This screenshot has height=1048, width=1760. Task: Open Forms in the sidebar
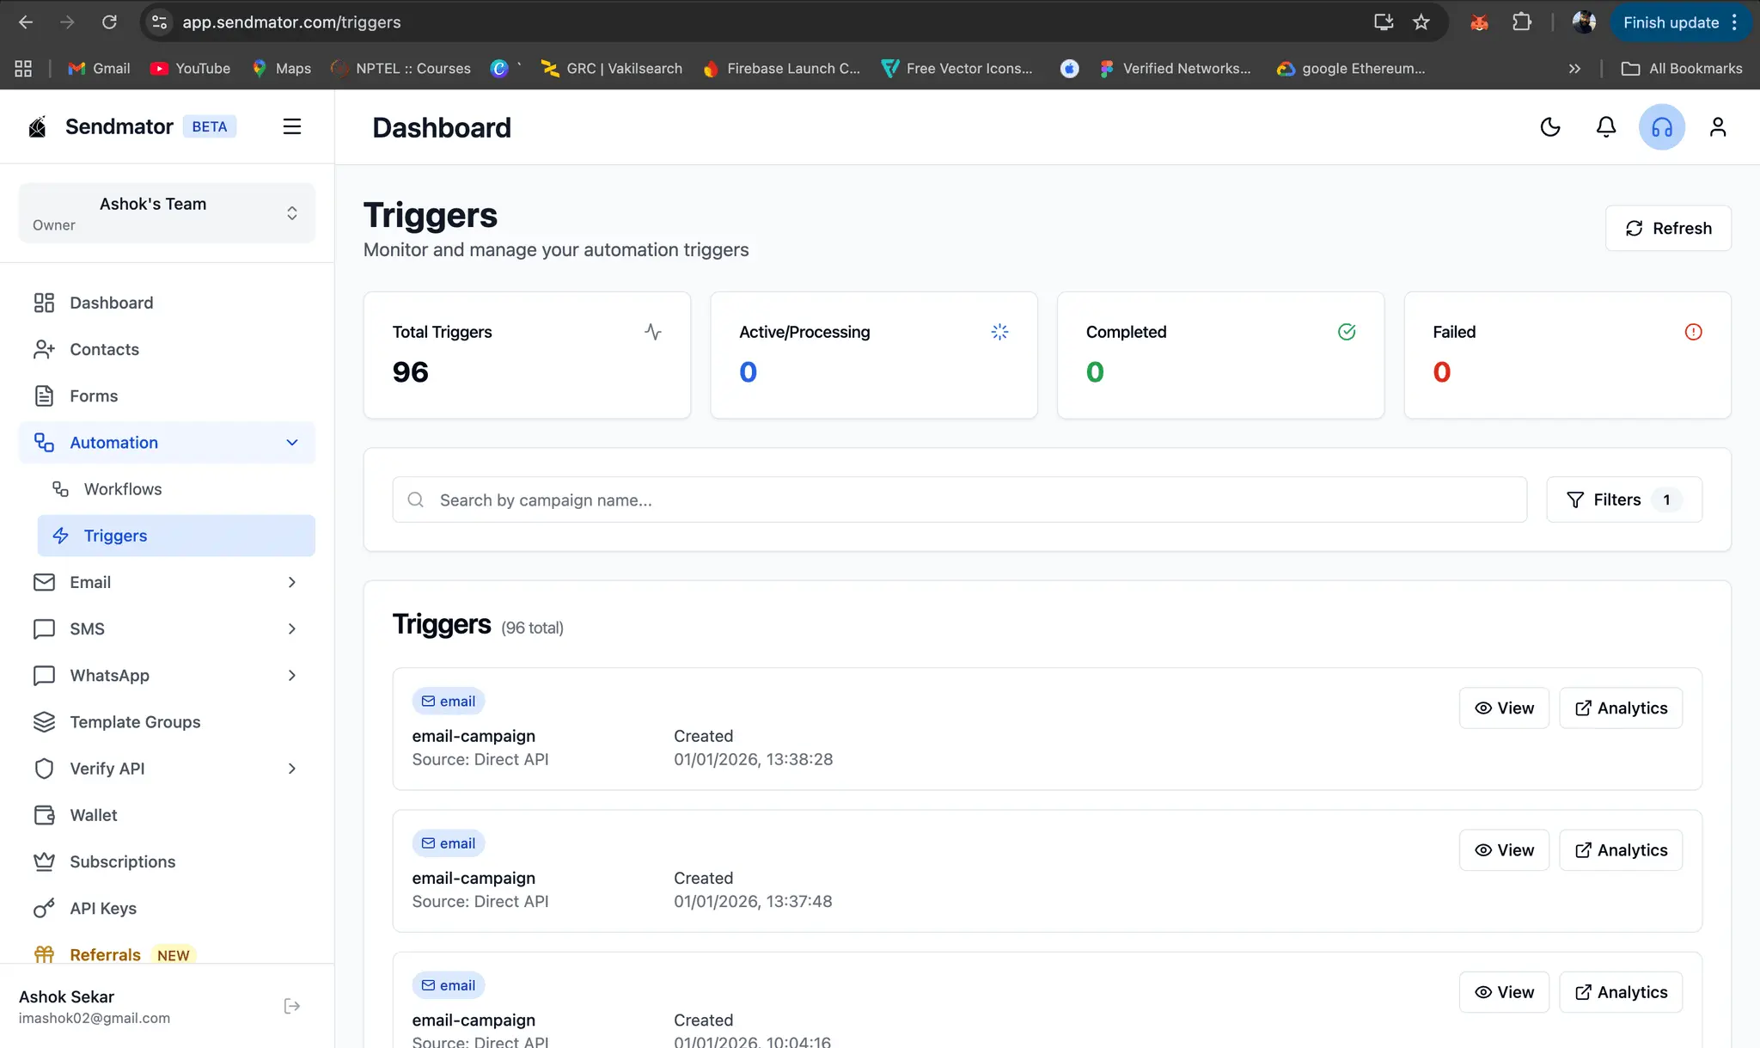click(167, 395)
